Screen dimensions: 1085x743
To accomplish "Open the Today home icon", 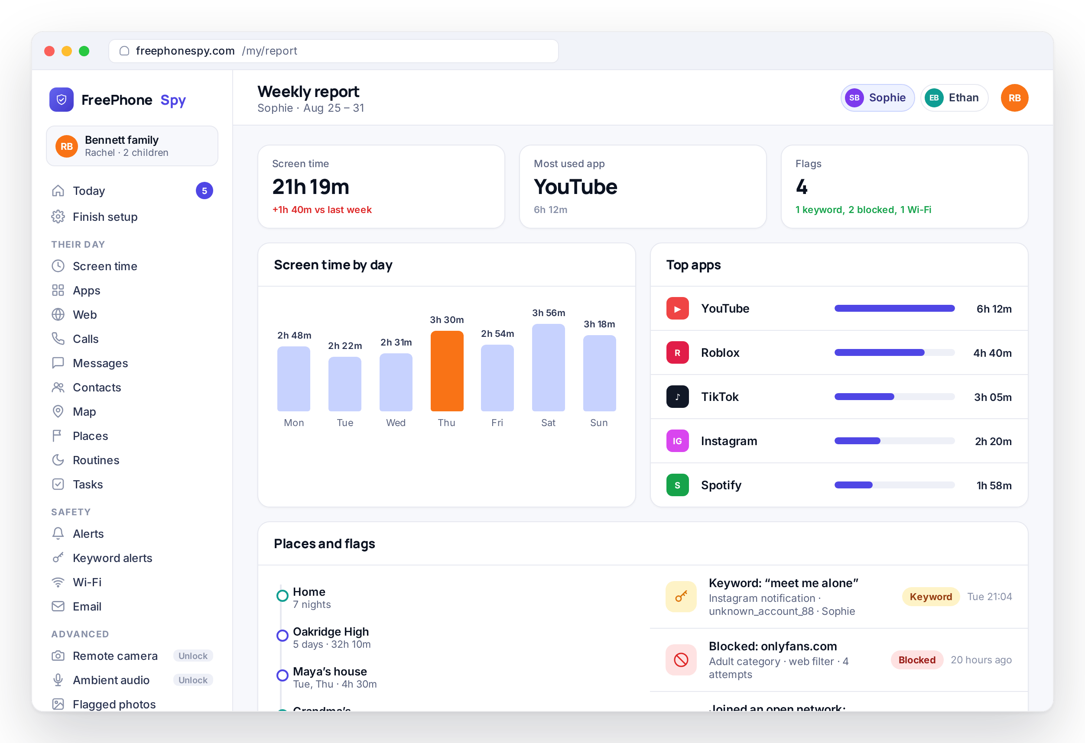I will (x=58, y=191).
